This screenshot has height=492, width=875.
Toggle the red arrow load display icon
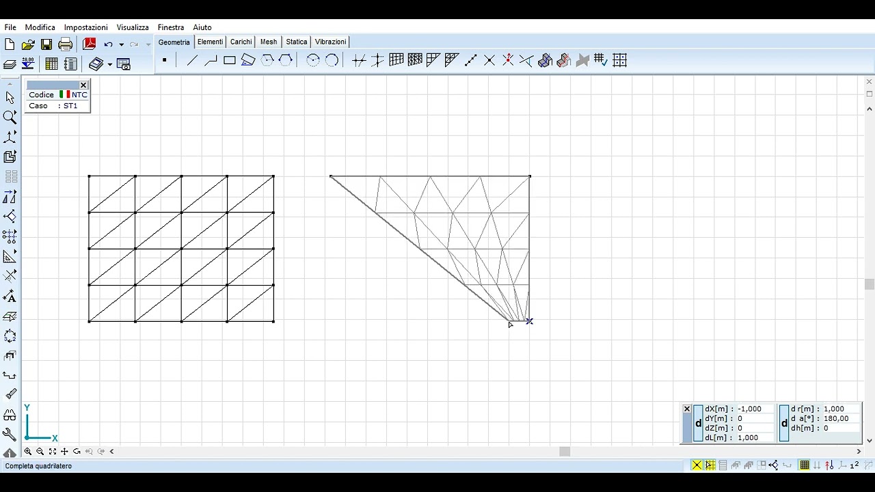(x=829, y=465)
